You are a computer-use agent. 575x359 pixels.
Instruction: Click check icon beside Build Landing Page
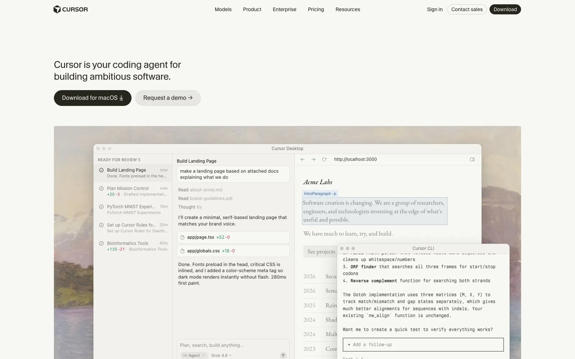click(101, 170)
